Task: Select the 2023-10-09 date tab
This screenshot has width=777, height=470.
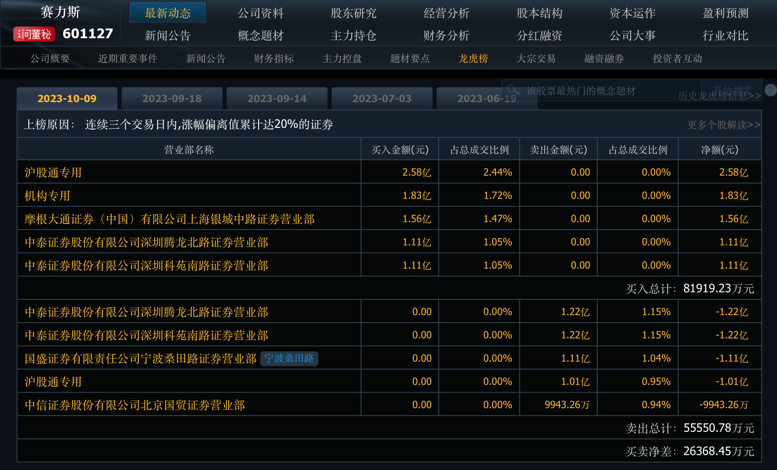Action: [67, 98]
